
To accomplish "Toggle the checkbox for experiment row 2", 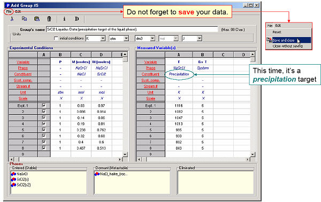I will coord(44,112).
